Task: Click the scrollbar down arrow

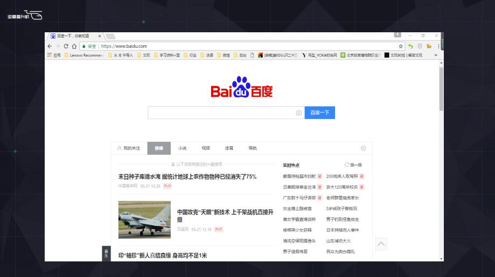Action: pos(441,259)
